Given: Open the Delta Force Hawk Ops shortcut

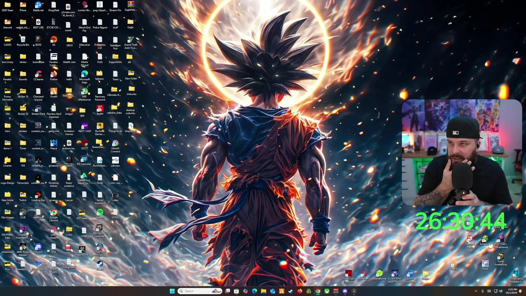Looking at the screenshot, I should coord(84,178).
